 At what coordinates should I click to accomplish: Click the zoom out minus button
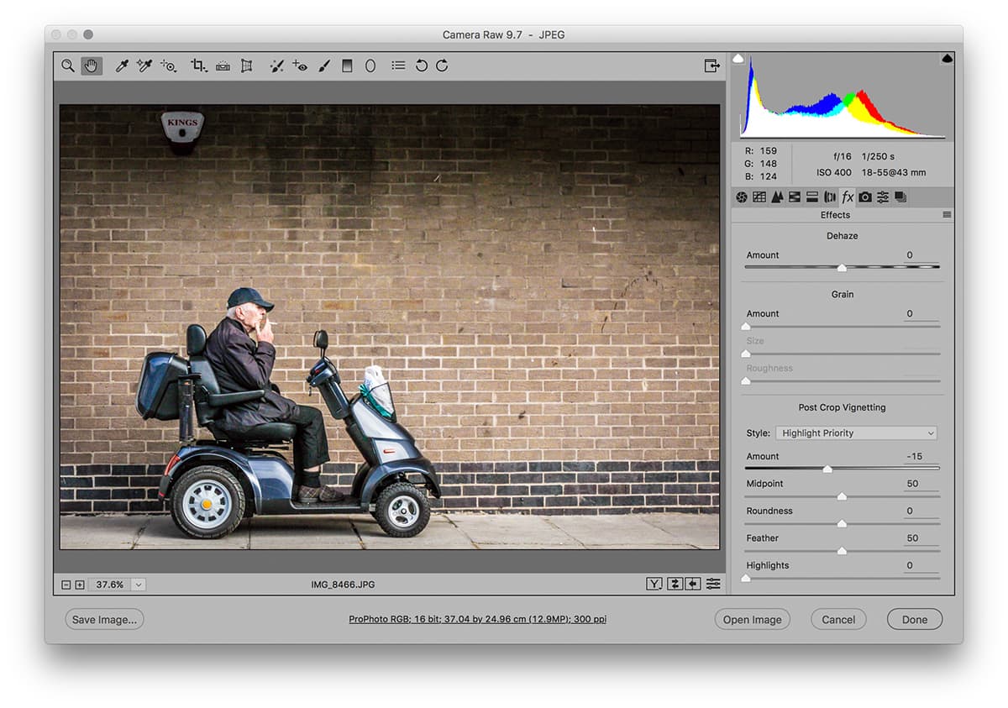coord(66,585)
